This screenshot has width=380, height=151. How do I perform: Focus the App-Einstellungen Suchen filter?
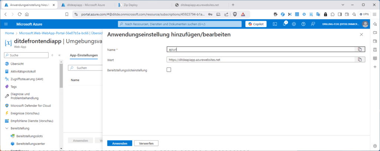click(x=85, y=68)
